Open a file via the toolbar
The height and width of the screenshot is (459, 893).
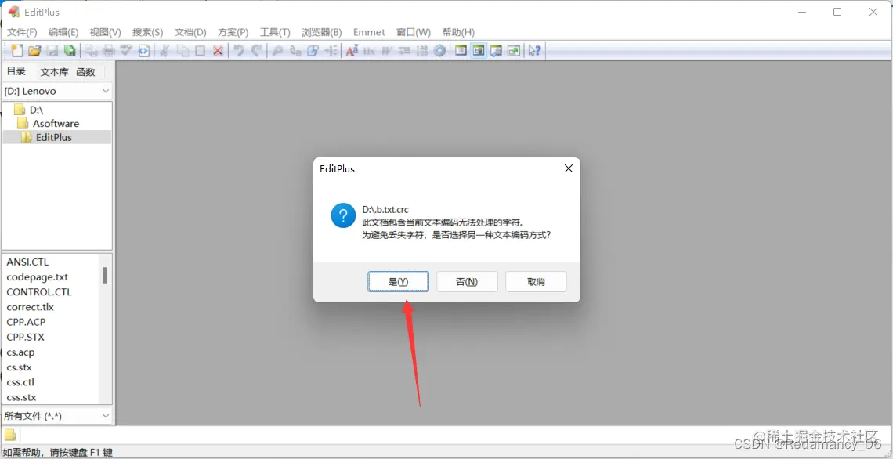click(34, 50)
